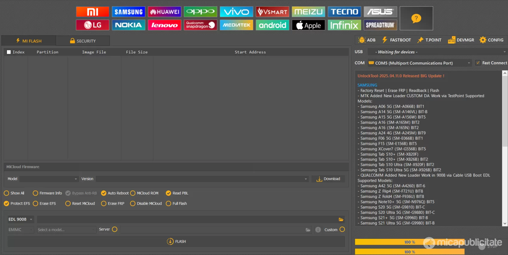508x255 pixels.
Task: Open the help question mark panel
Action: 416,18
